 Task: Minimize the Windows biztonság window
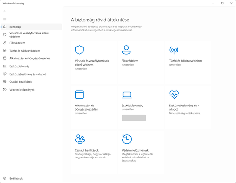[x=213, y=3]
